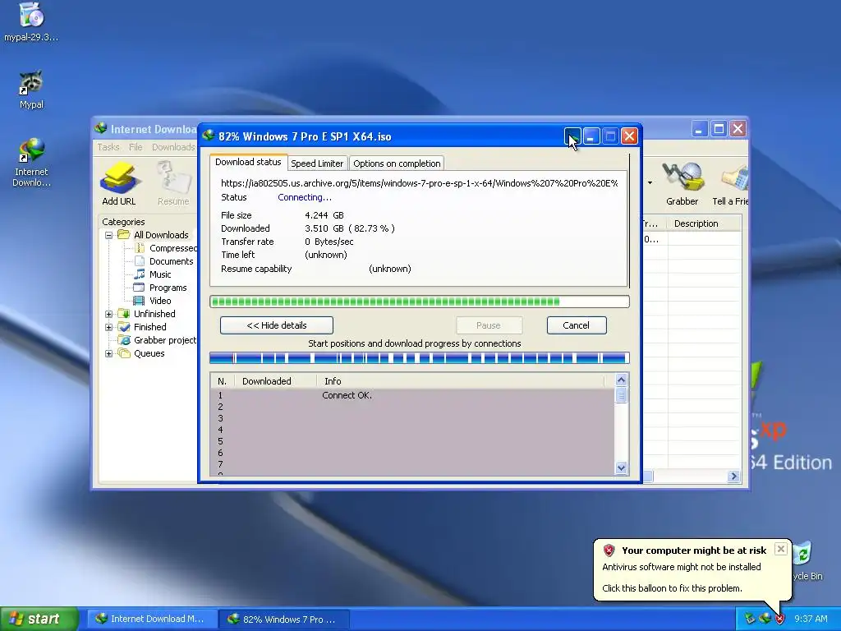
Task: Click connections list scroll up arrow
Action: [621, 380]
